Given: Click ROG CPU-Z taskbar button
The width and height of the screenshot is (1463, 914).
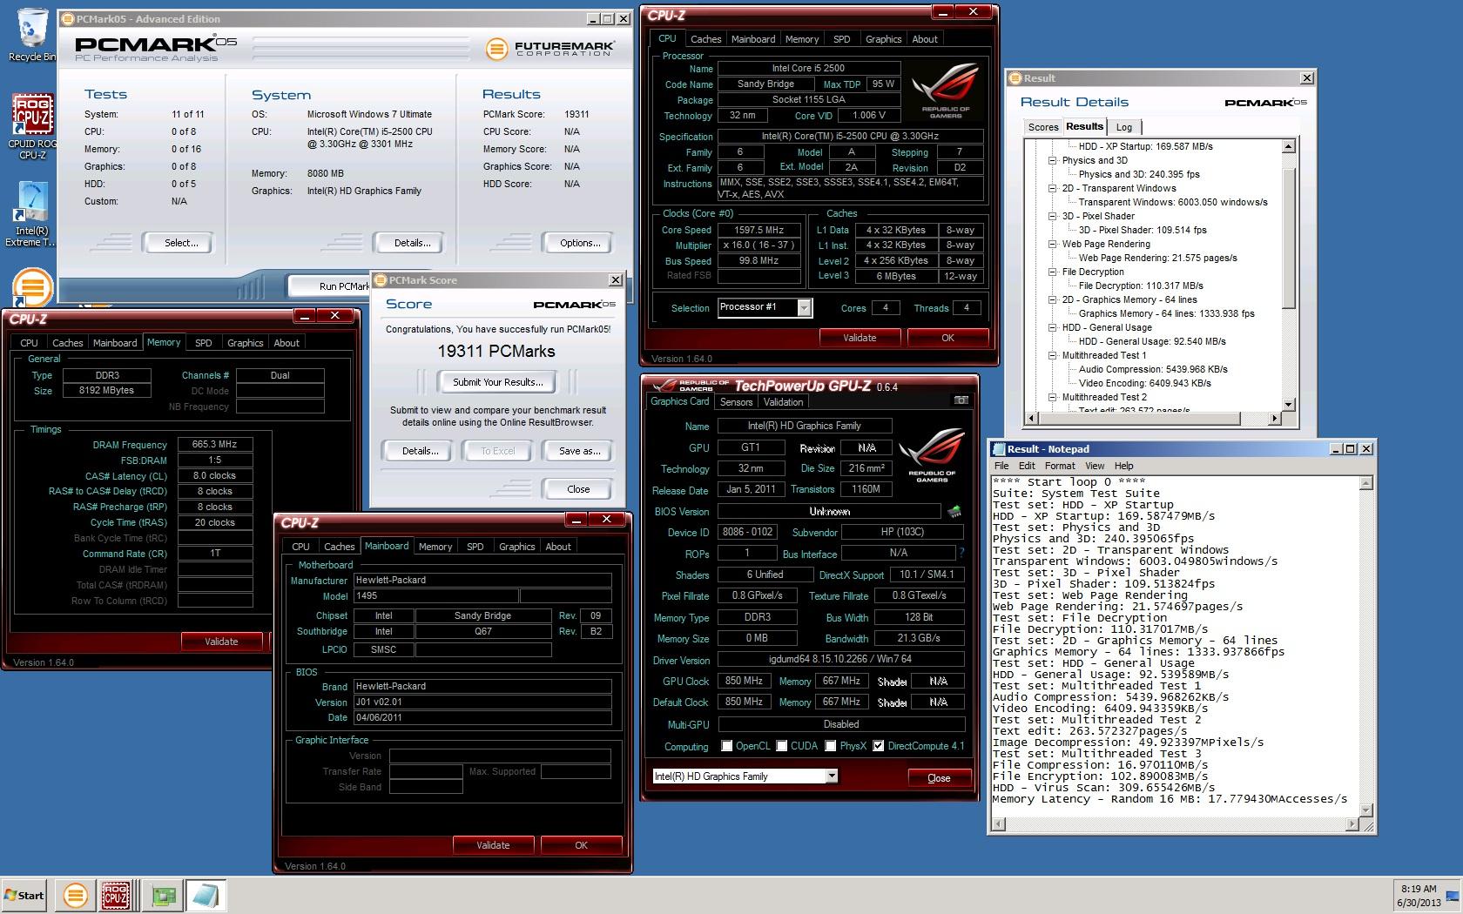Looking at the screenshot, I should [x=116, y=895].
